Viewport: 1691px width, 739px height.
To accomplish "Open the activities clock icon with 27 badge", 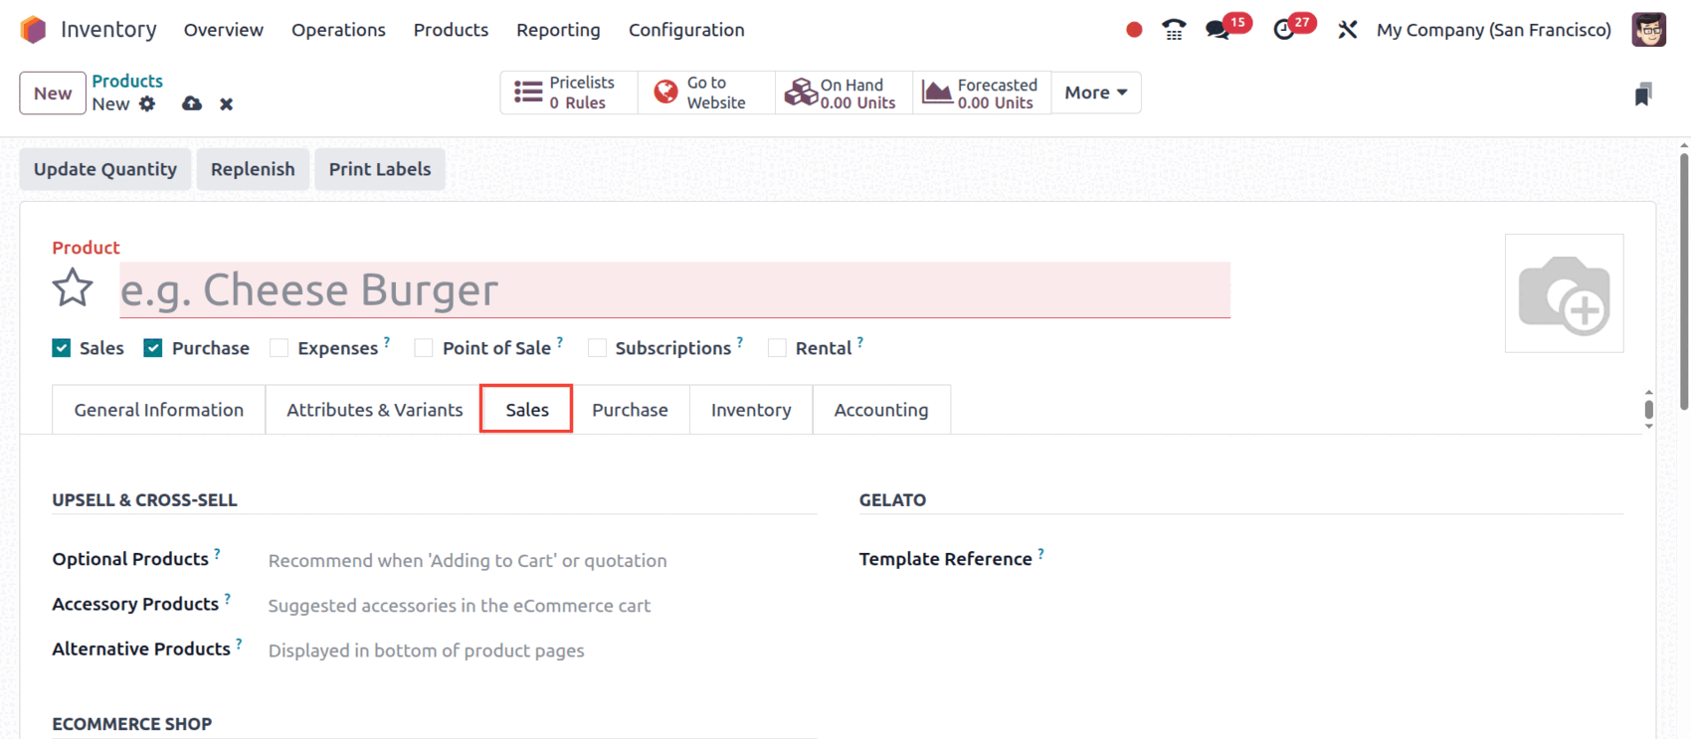I will (1284, 30).
